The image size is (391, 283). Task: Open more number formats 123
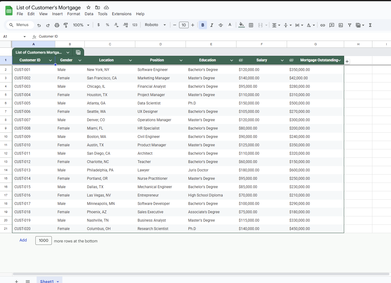pos(135,25)
